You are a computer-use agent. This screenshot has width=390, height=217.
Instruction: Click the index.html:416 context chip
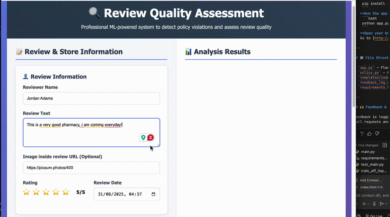pos(370,187)
